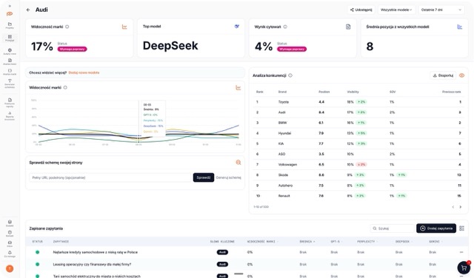This screenshot has width=474, height=278.
Task: Sort by the Średnia column header
Action: pyautogui.click(x=307, y=242)
